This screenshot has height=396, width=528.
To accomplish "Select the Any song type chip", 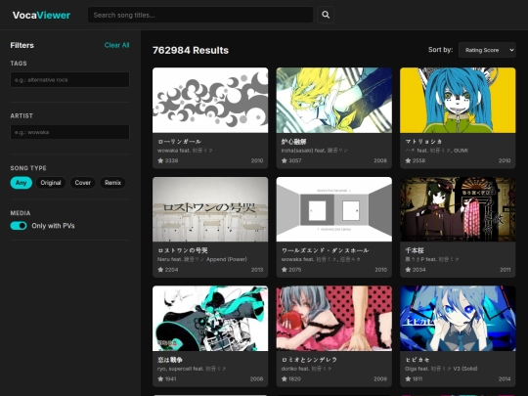I will [x=22, y=183].
